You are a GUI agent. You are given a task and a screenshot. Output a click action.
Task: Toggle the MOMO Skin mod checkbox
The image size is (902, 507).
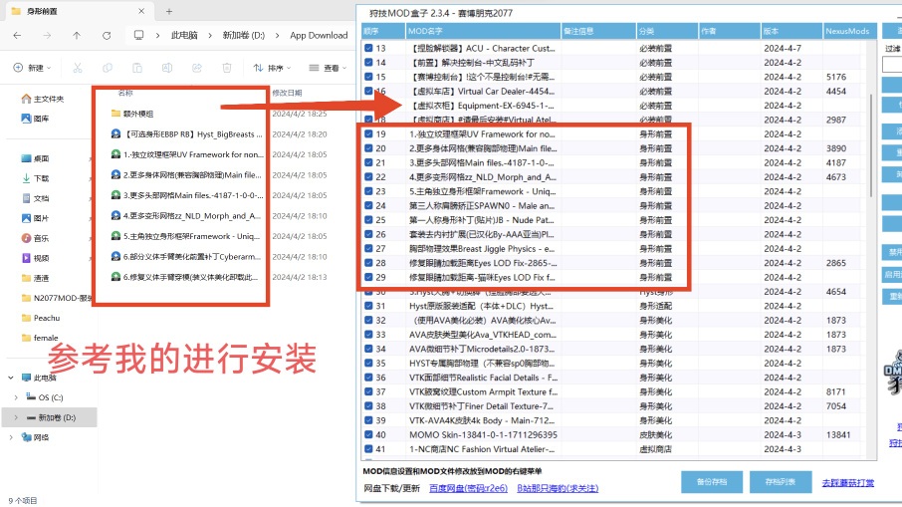tap(368, 434)
